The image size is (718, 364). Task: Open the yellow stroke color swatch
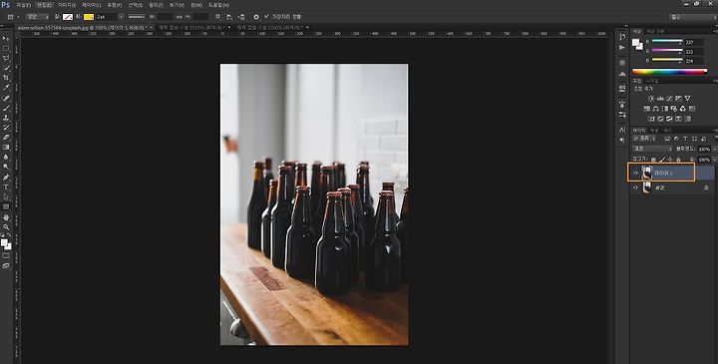pos(89,17)
